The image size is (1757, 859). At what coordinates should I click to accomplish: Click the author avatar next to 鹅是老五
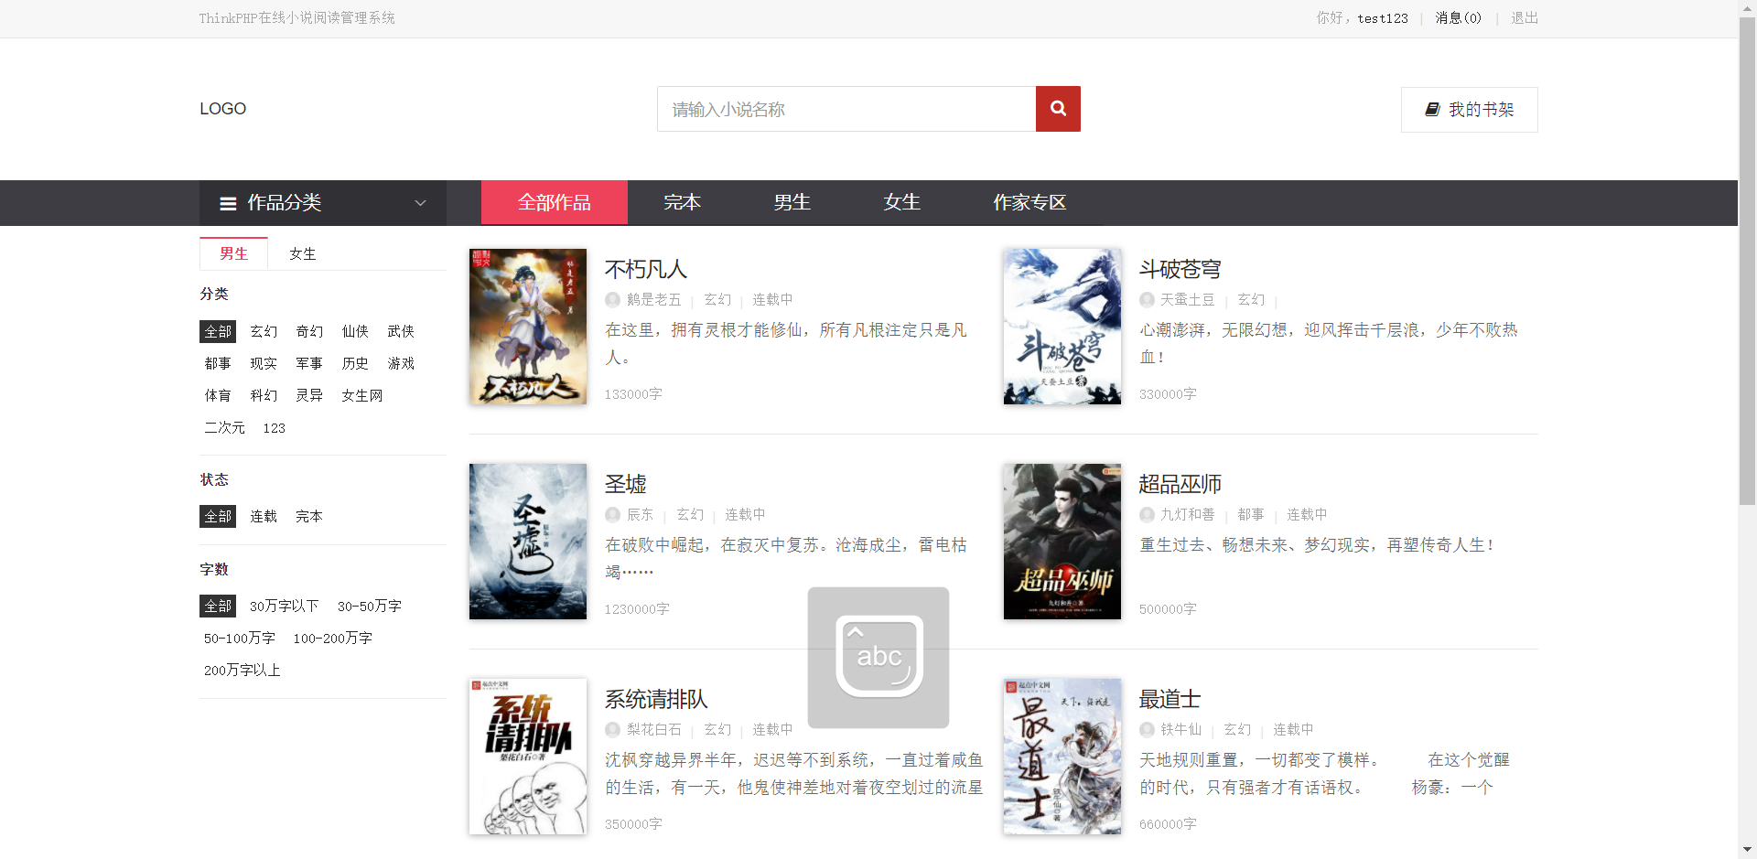pyautogui.click(x=612, y=300)
